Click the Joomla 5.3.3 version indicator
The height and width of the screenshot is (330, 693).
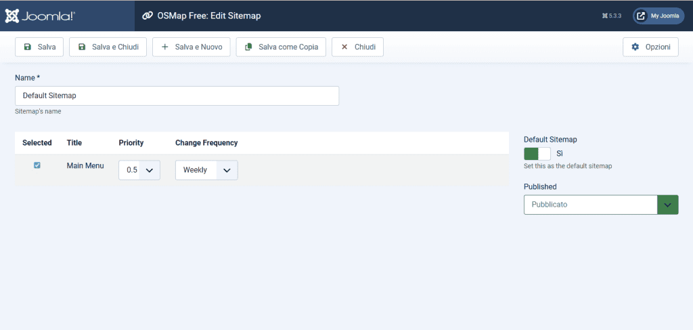coord(612,16)
